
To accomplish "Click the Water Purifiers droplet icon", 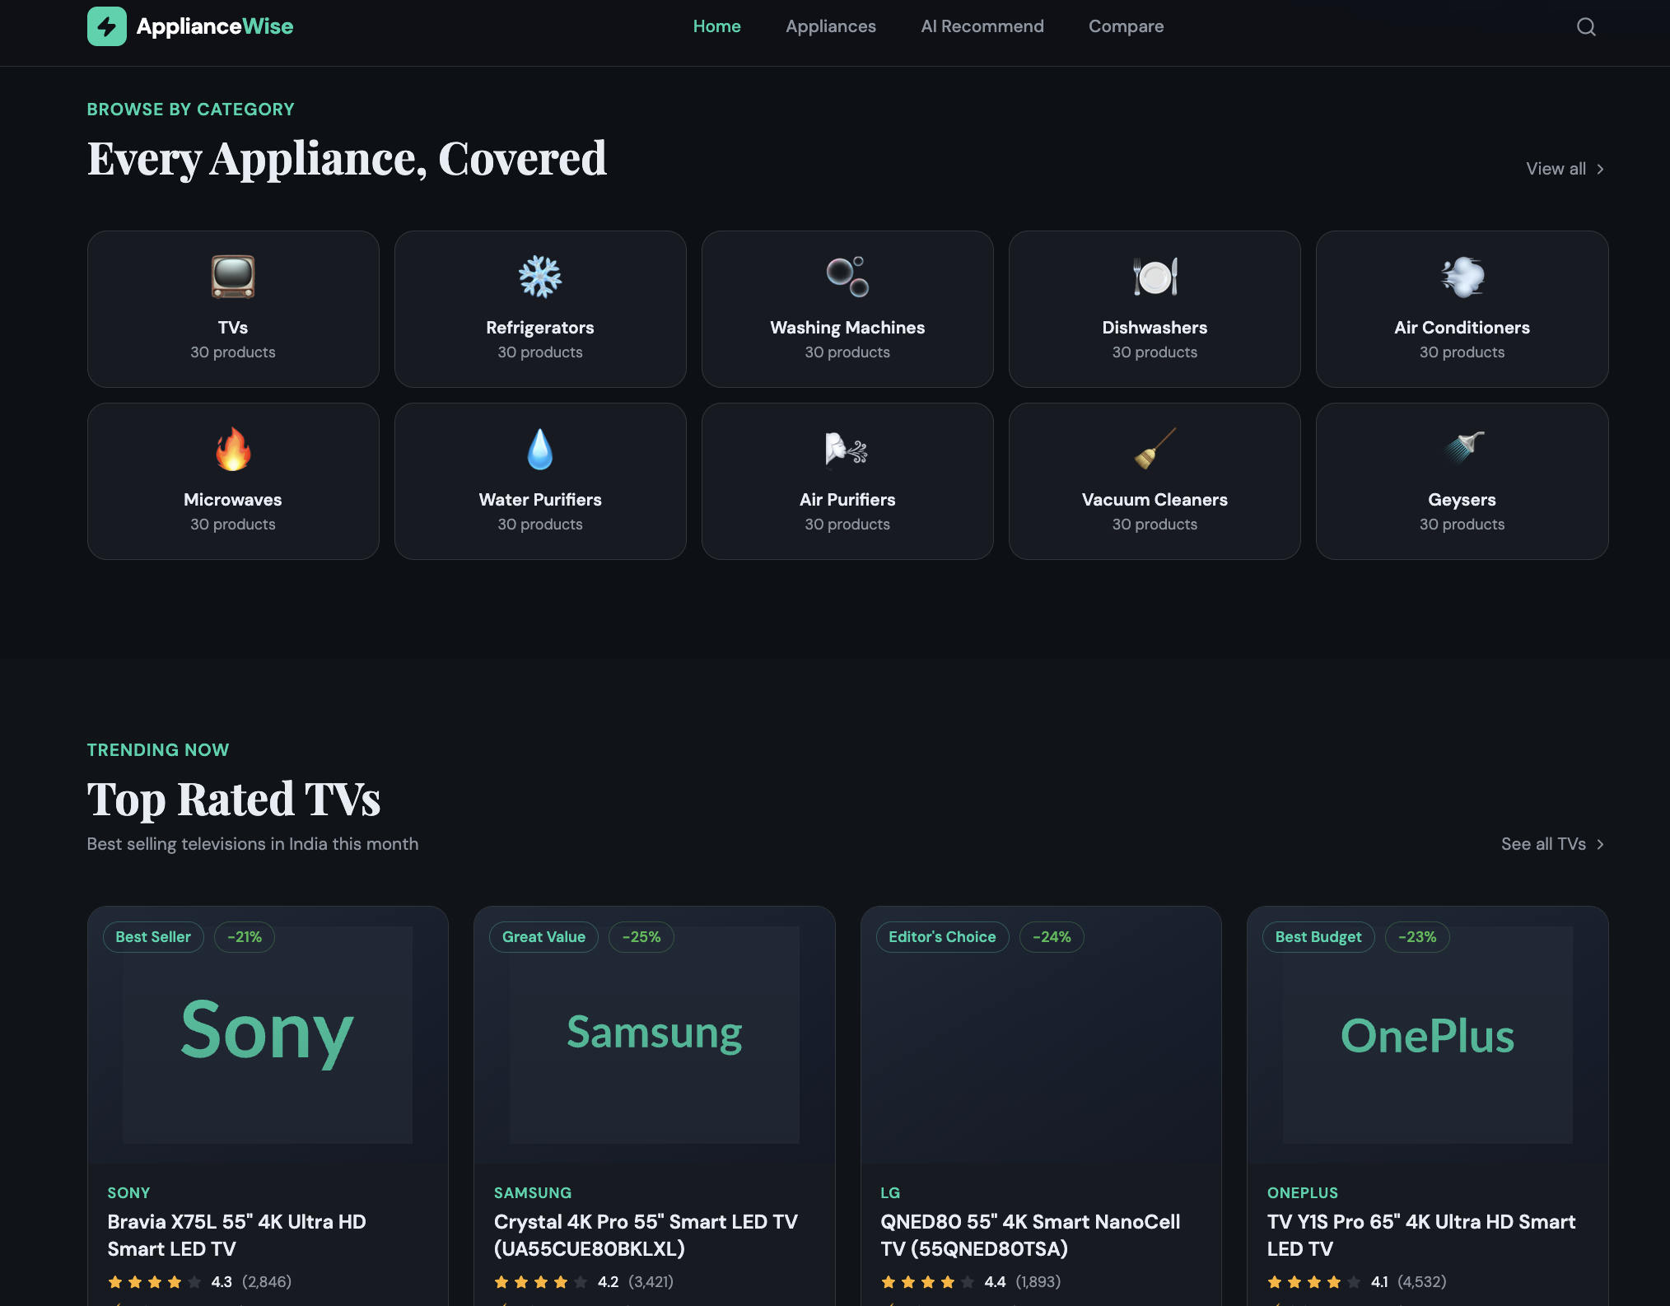I will (x=540, y=449).
